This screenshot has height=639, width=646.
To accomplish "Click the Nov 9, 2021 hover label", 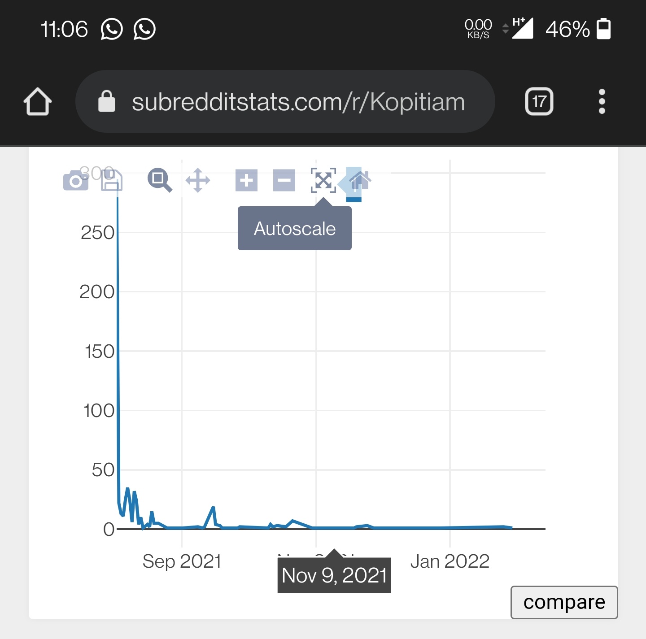I will (x=334, y=575).
